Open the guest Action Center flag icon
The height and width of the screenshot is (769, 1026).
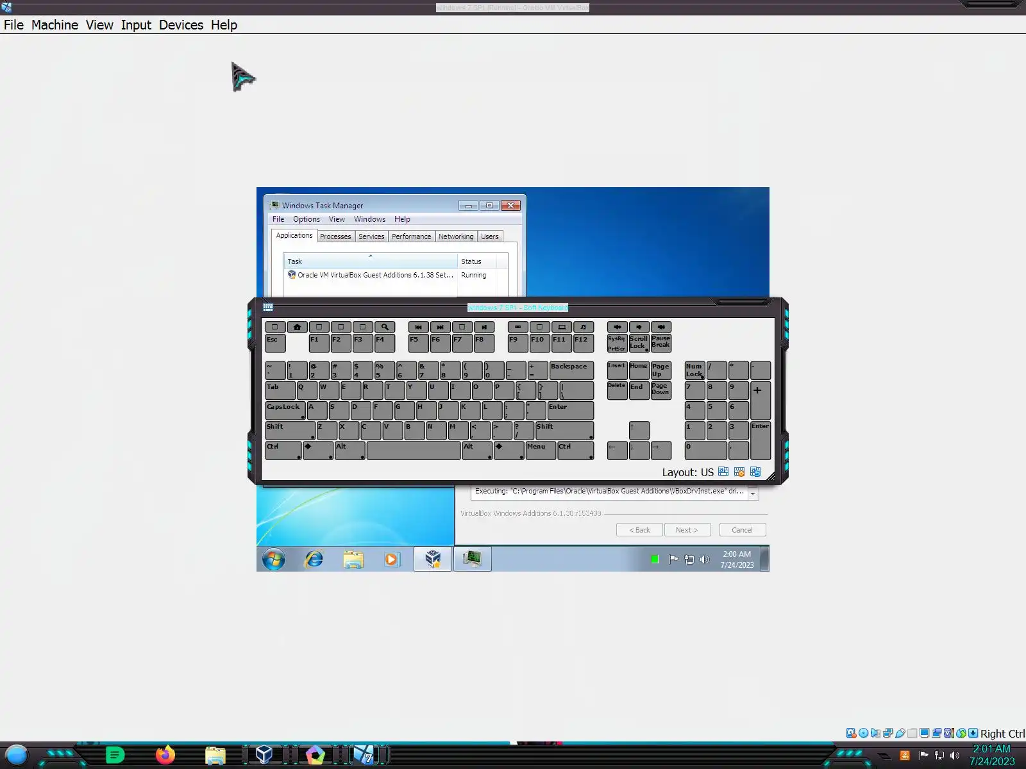(673, 559)
